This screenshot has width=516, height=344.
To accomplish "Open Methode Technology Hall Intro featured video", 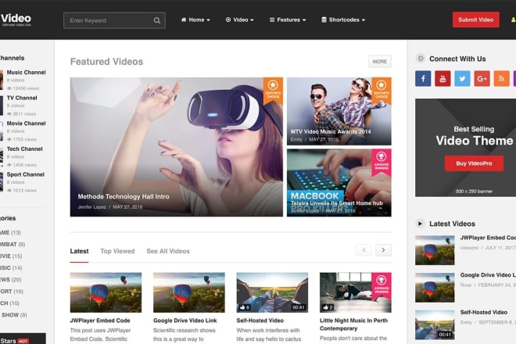I will tap(177, 147).
